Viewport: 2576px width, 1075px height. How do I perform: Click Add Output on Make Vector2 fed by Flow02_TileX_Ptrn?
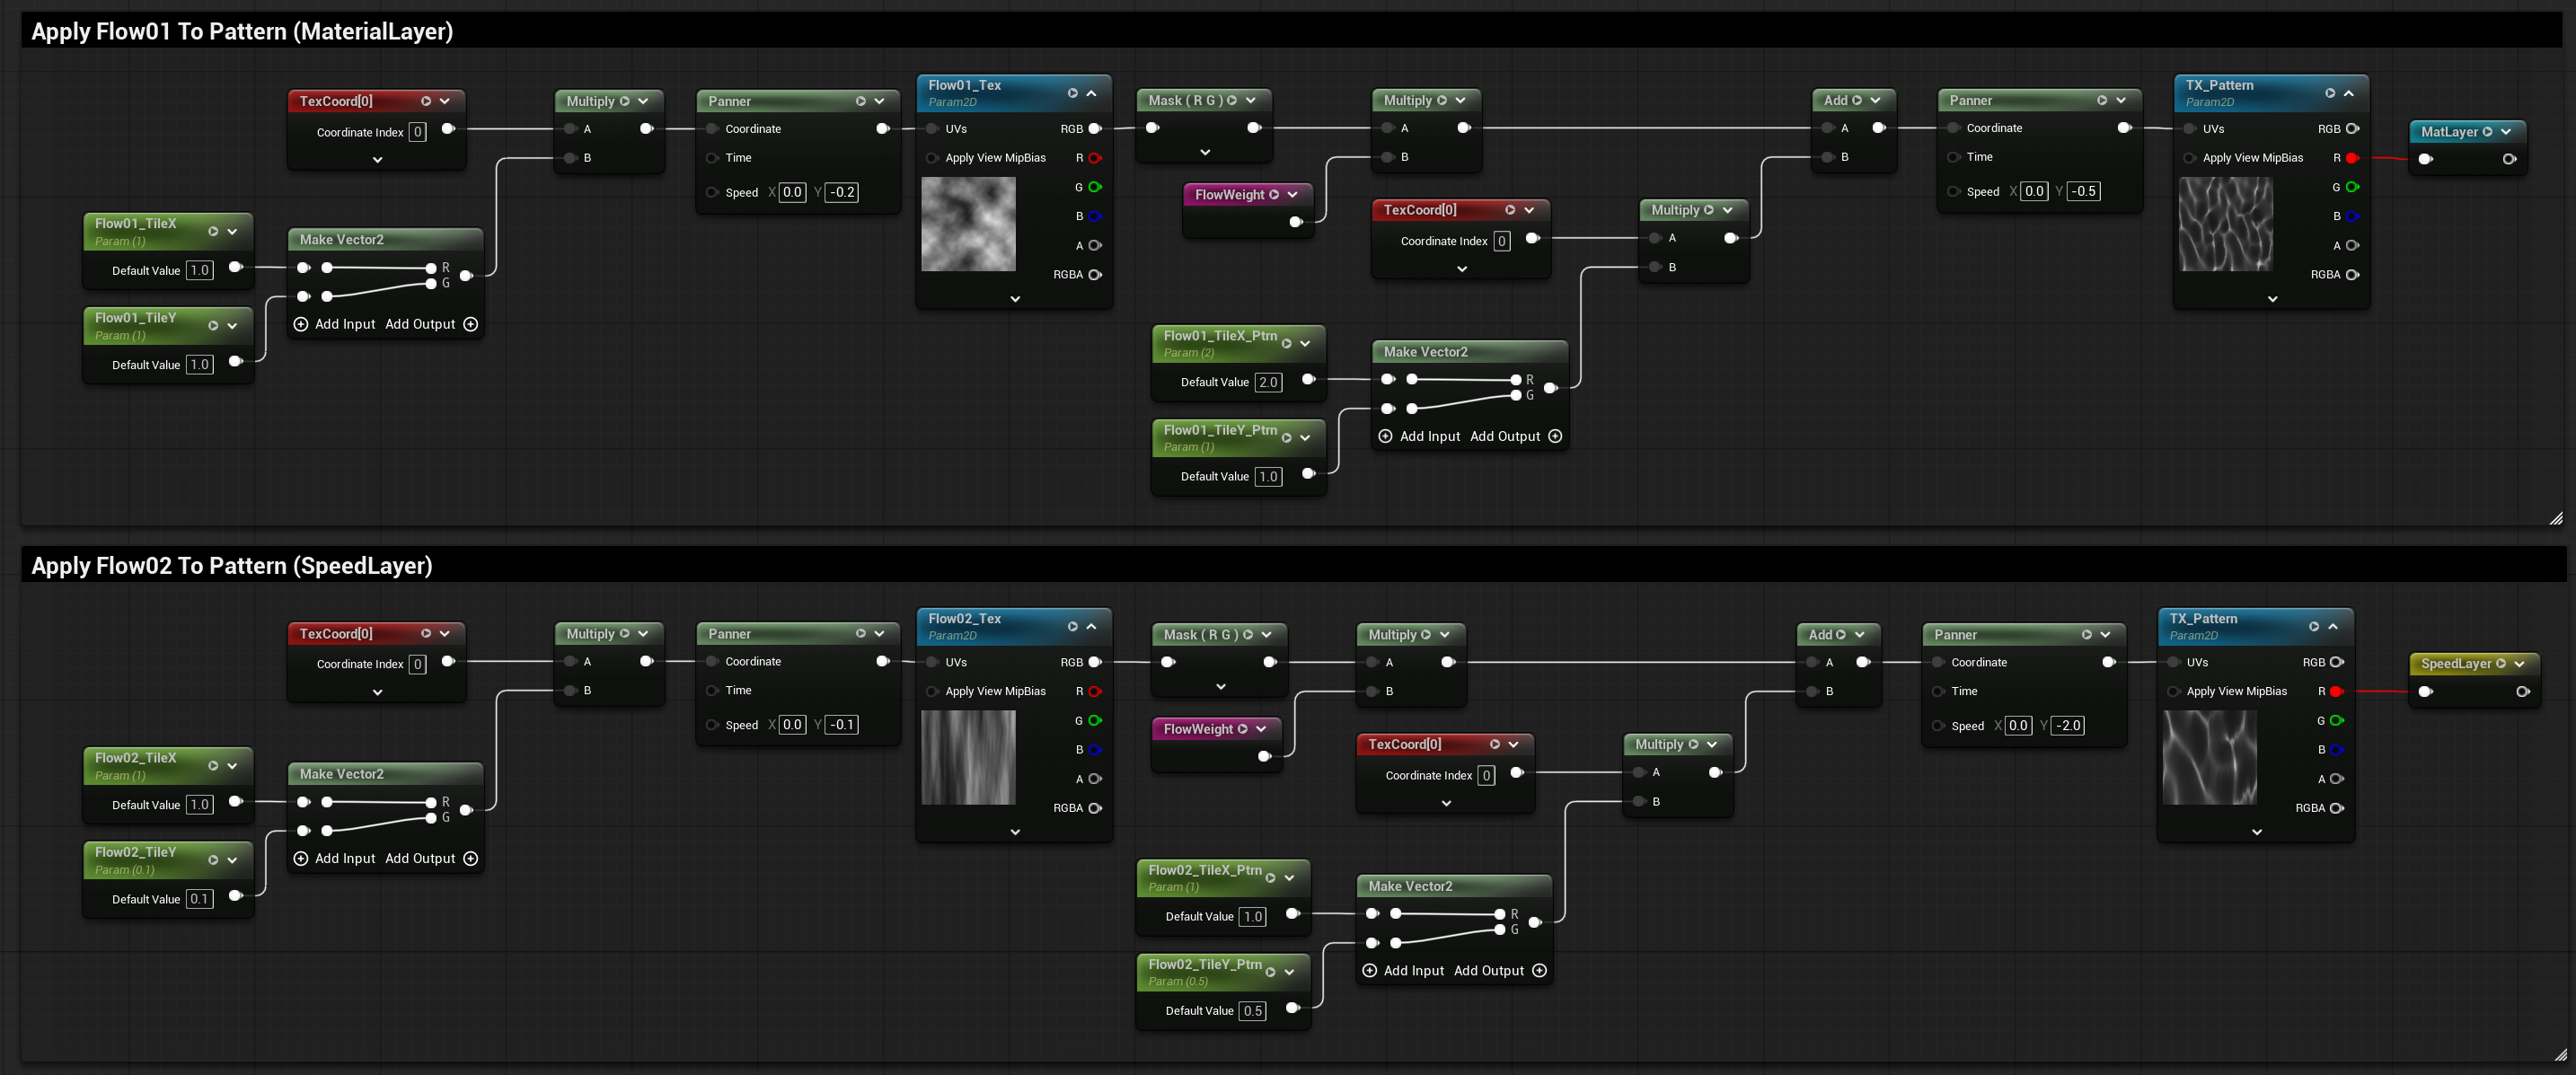pos(1500,971)
